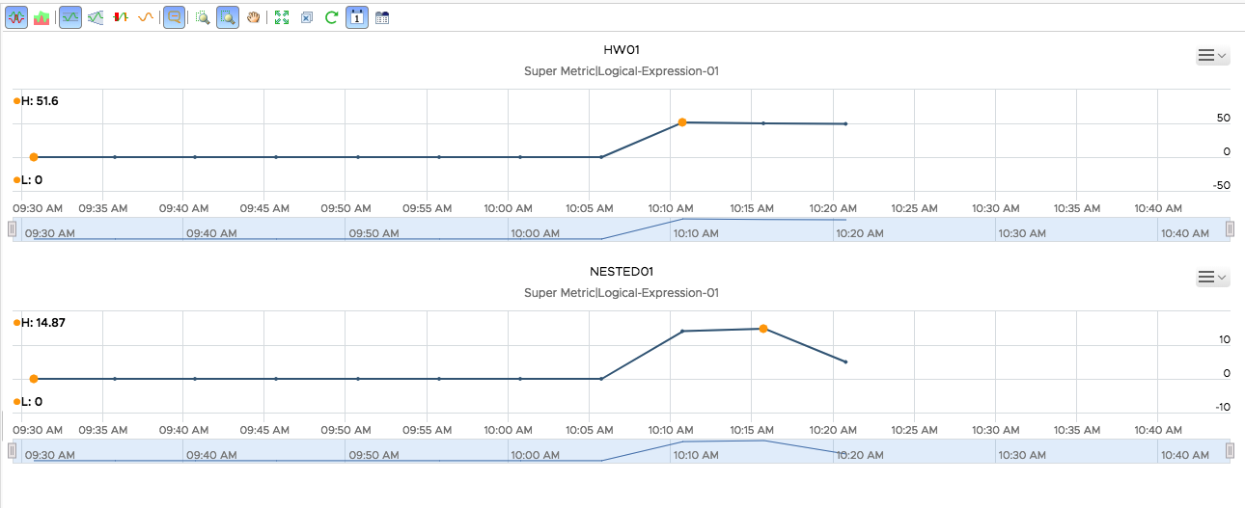
Task: Open the HW01 chart options menu
Action: 1212,56
